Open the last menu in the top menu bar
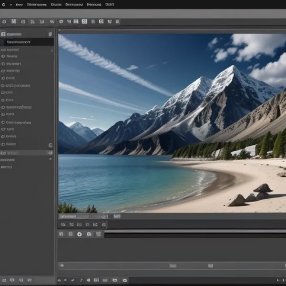 109,4
